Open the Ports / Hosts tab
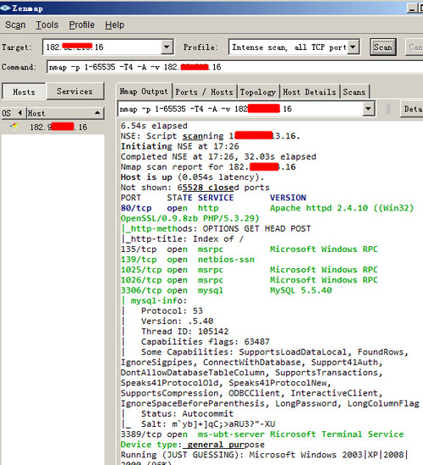Viewport: 423px width, 465px height. point(204,92)
